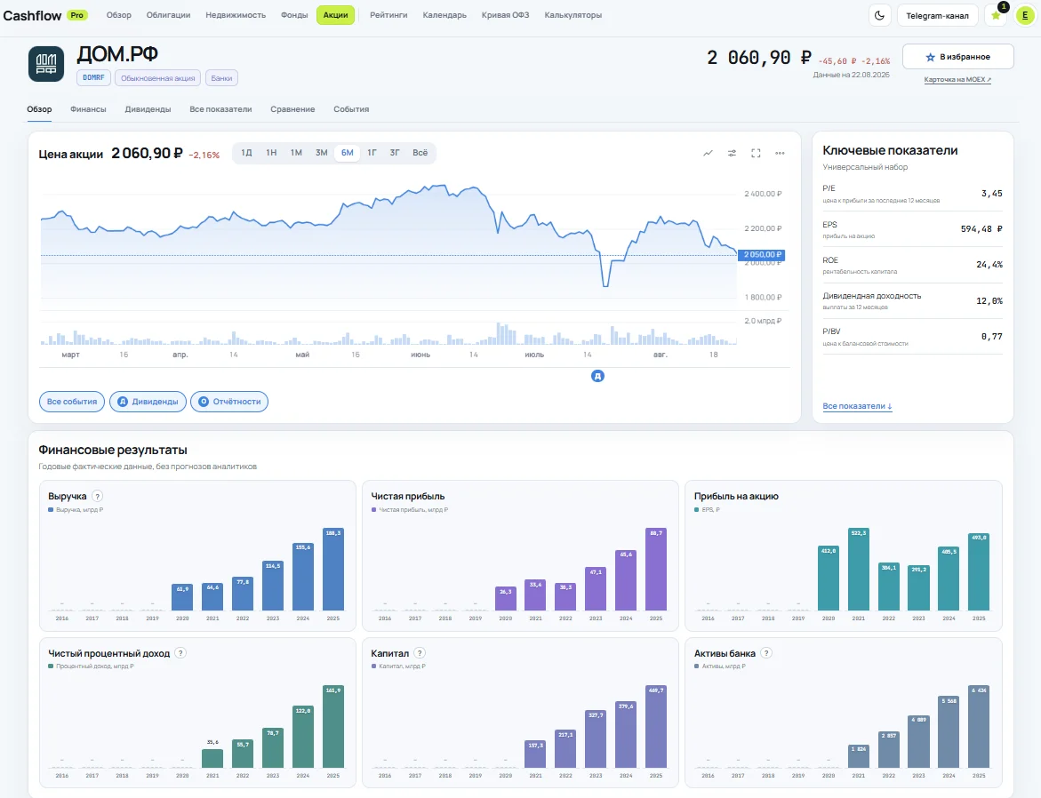Click dividend marker on chart timeline
Screen dimensions: 1041x798
pos(597,376)
